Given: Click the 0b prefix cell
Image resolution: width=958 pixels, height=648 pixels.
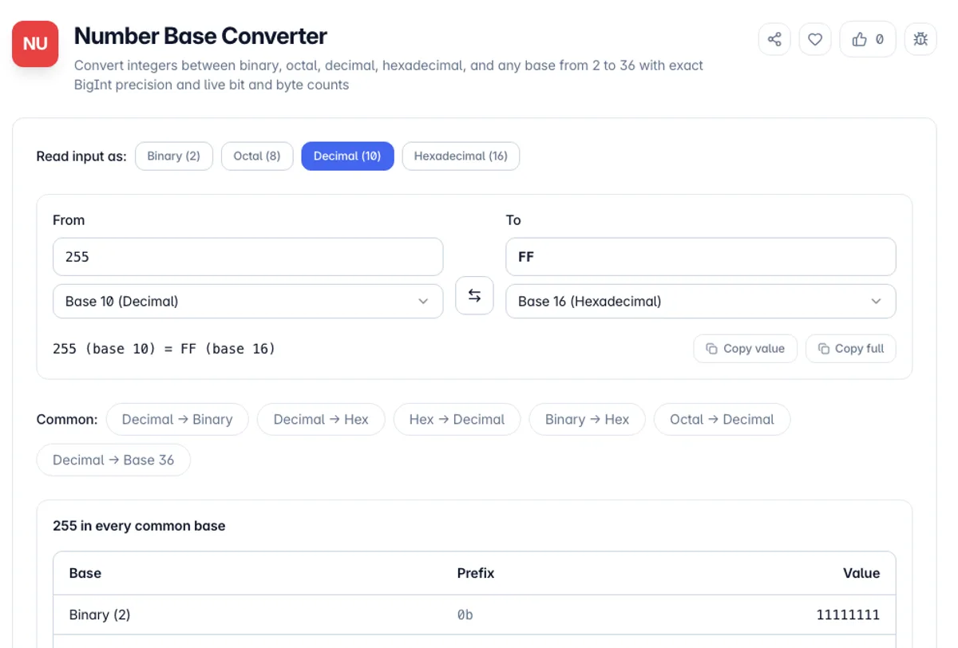Looking at the screenshot, I should pyautogui.click(x=465, y=614).
